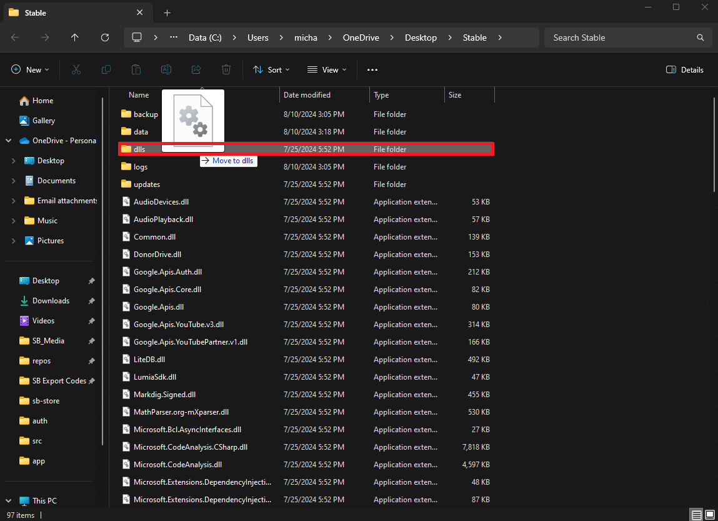This screenshot has height=521, width=718.
Task: Add a new File Explorer tab
Action: (167, 13)
